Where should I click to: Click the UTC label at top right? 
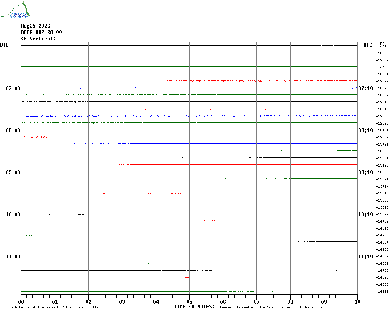367,45
